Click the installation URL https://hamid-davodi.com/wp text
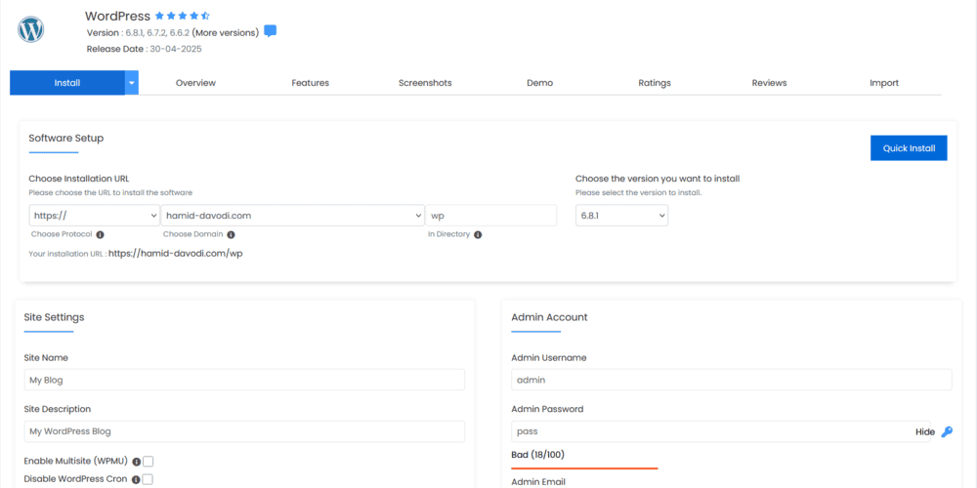The height and width of the screenshot is (488, 977). [175, 254]
